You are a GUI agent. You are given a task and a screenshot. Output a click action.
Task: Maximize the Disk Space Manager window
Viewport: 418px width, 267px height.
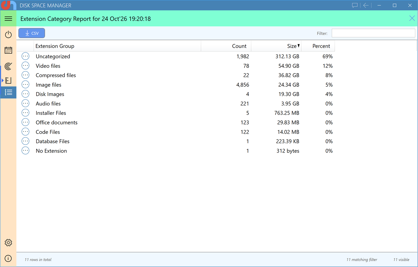(x=395, y=5)
